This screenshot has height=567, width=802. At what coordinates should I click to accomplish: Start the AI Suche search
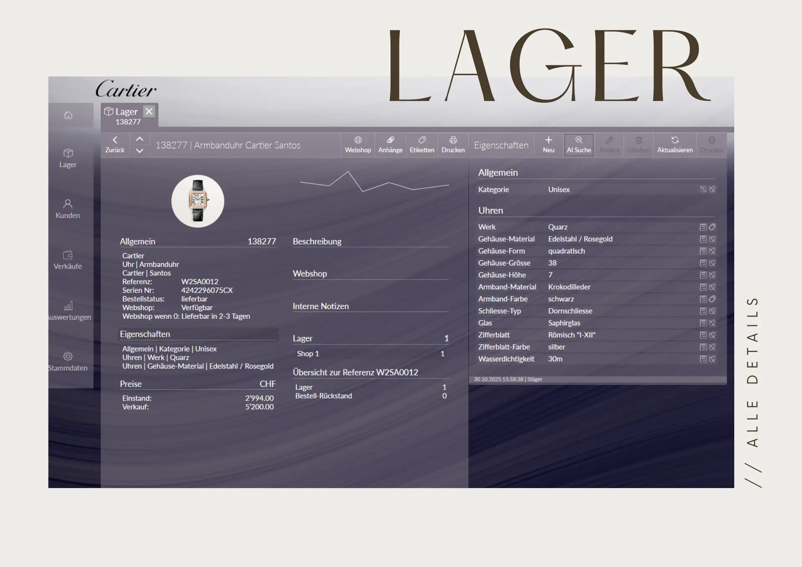(x=579, y=145)
